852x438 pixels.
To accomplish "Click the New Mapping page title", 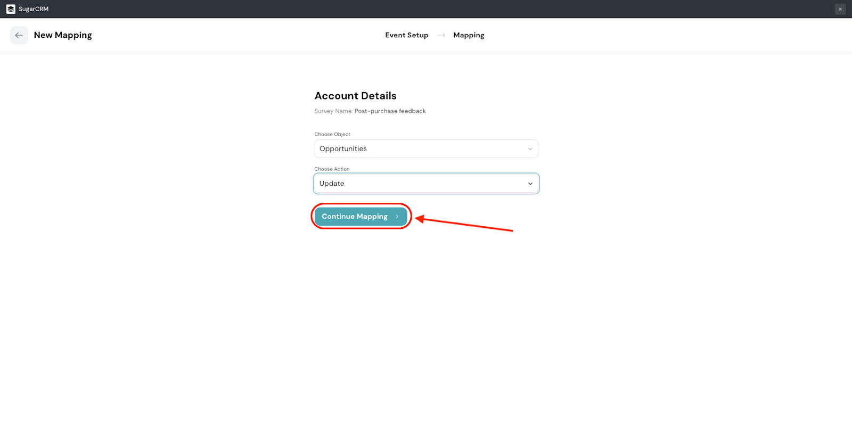I will [x=63, y=35].
